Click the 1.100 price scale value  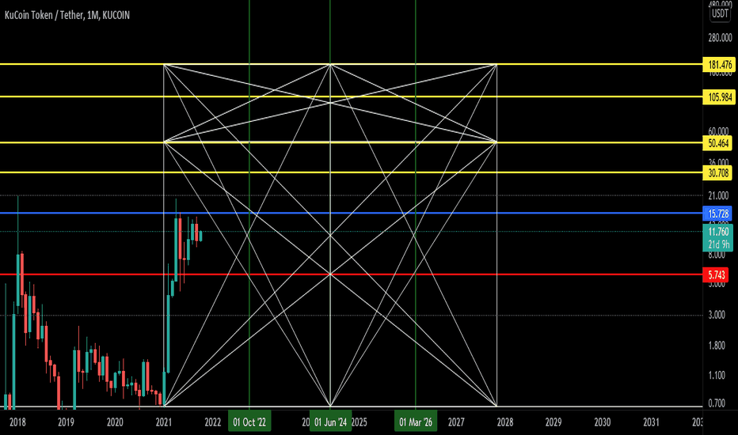pyautogui.click(x=717, y=375)
